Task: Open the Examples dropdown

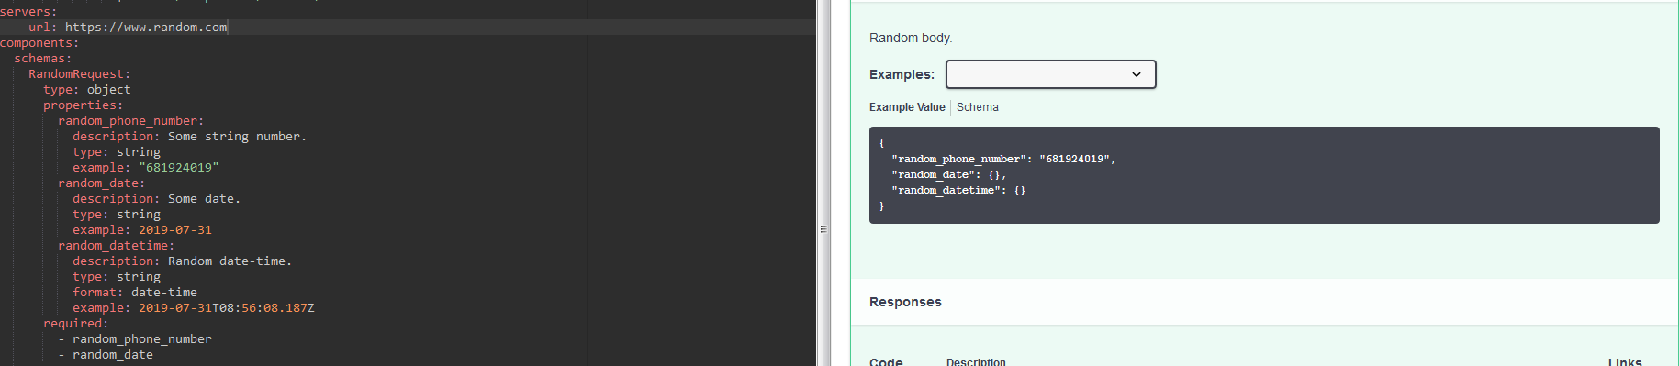Action: point(1050,74)
